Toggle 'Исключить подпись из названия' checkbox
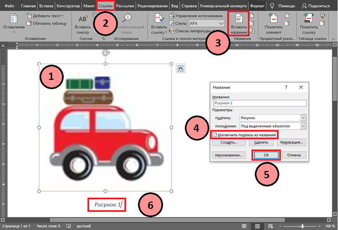This screenshot has width=338, height=230. [x=215, y=135]
